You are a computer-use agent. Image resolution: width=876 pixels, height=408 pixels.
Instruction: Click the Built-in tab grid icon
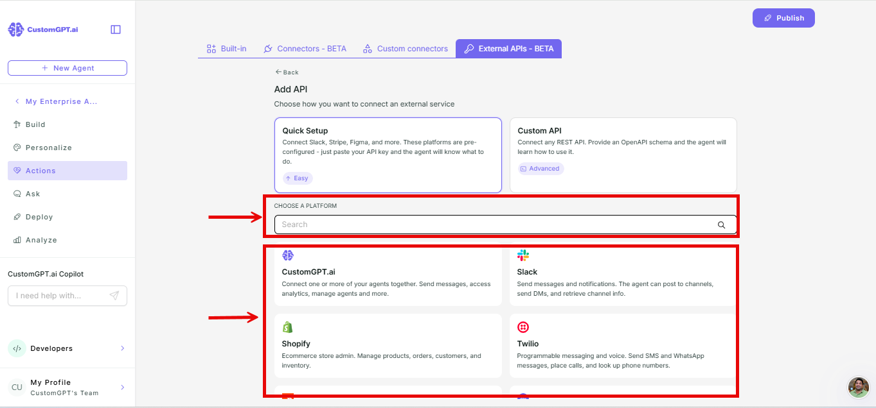tap(211, 49)
